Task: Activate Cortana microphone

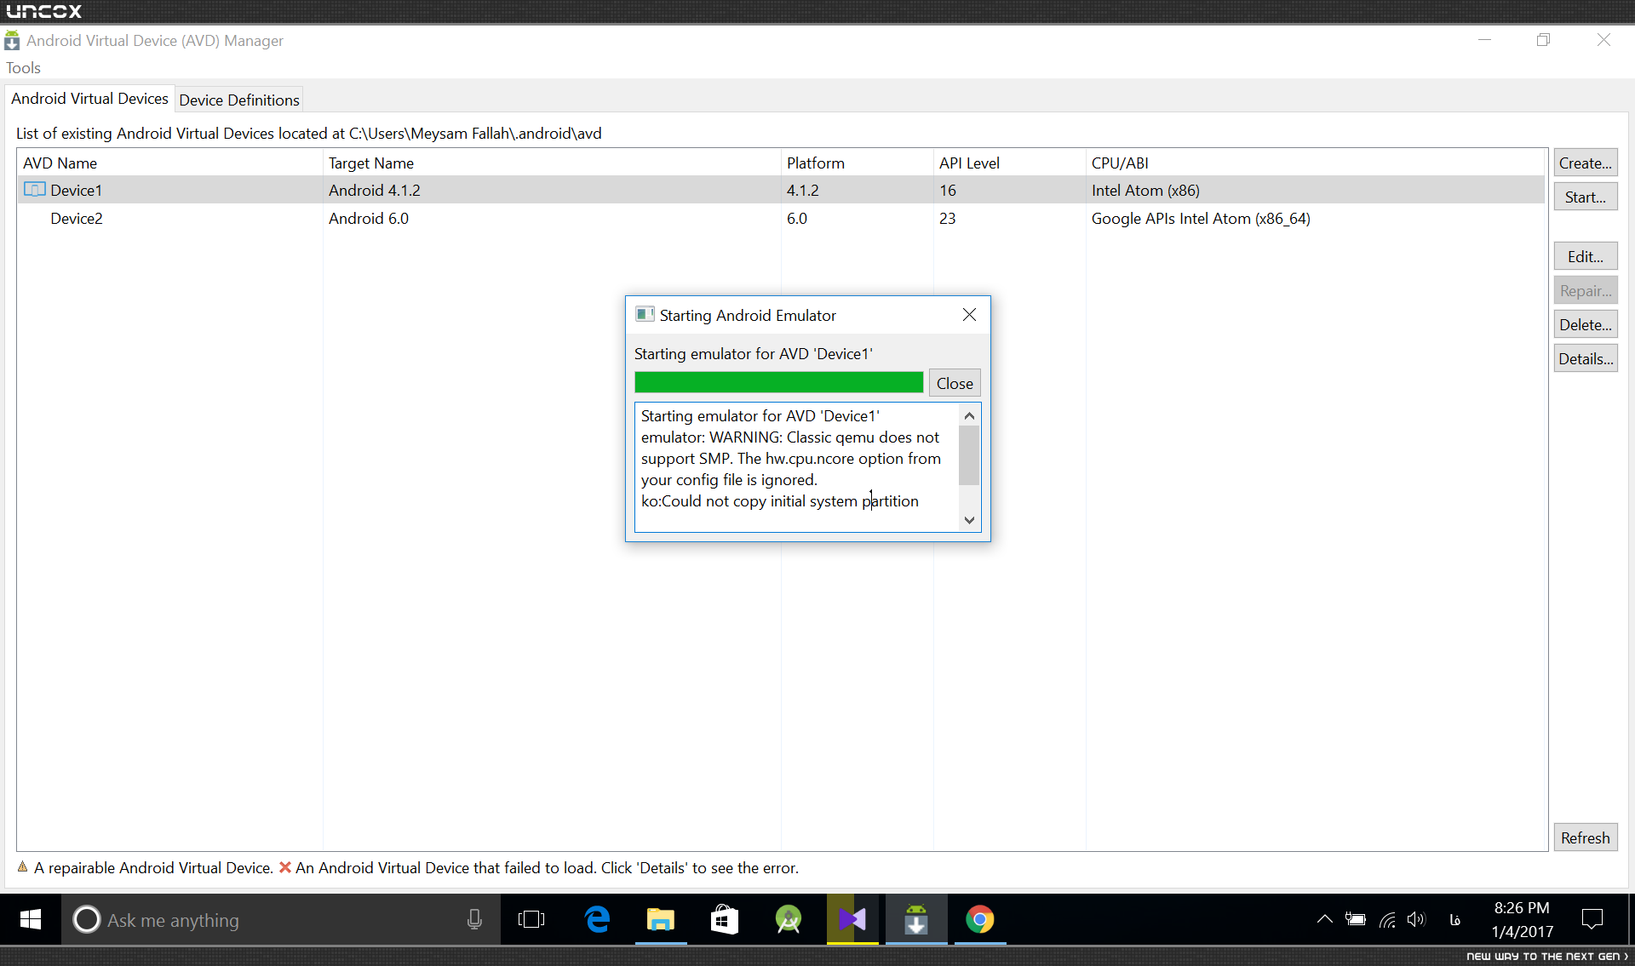Action: pos(474,919)
